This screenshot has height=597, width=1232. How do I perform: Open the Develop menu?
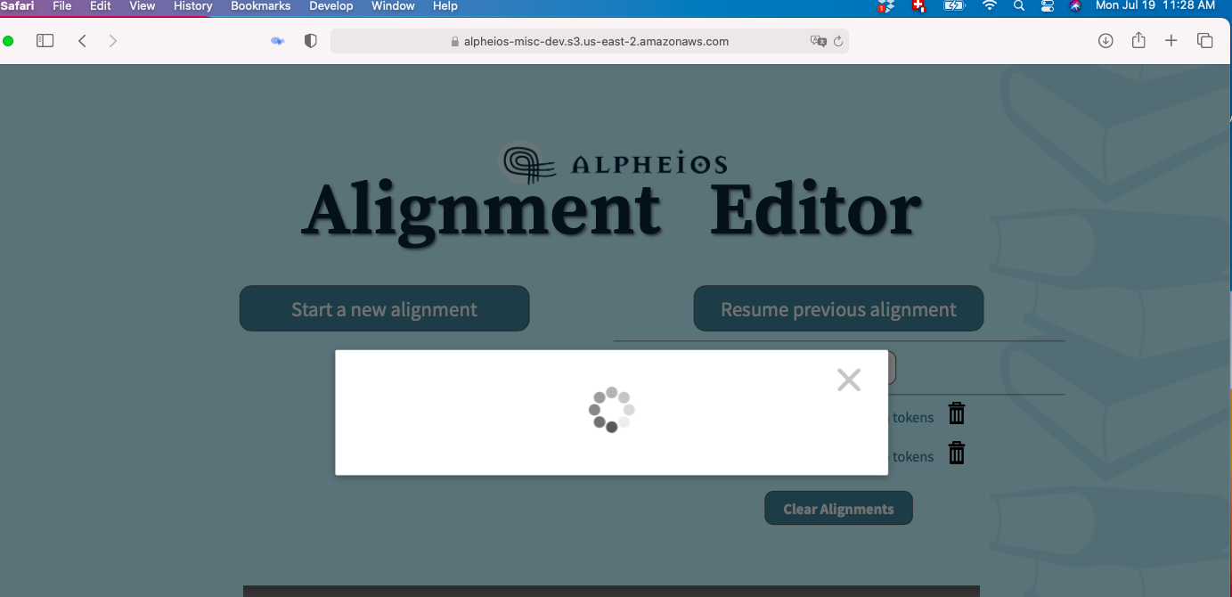(x=330, y=6)
